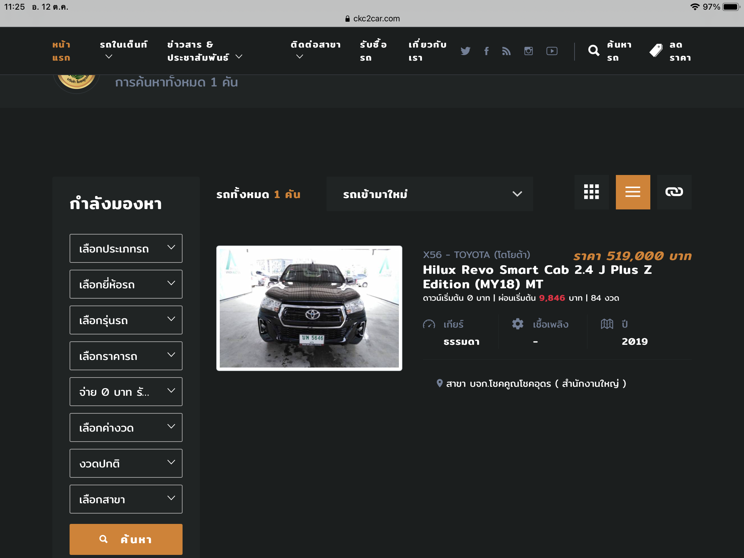
Task: Click the magnifier search car icon
Action: [x=593, y=51]
